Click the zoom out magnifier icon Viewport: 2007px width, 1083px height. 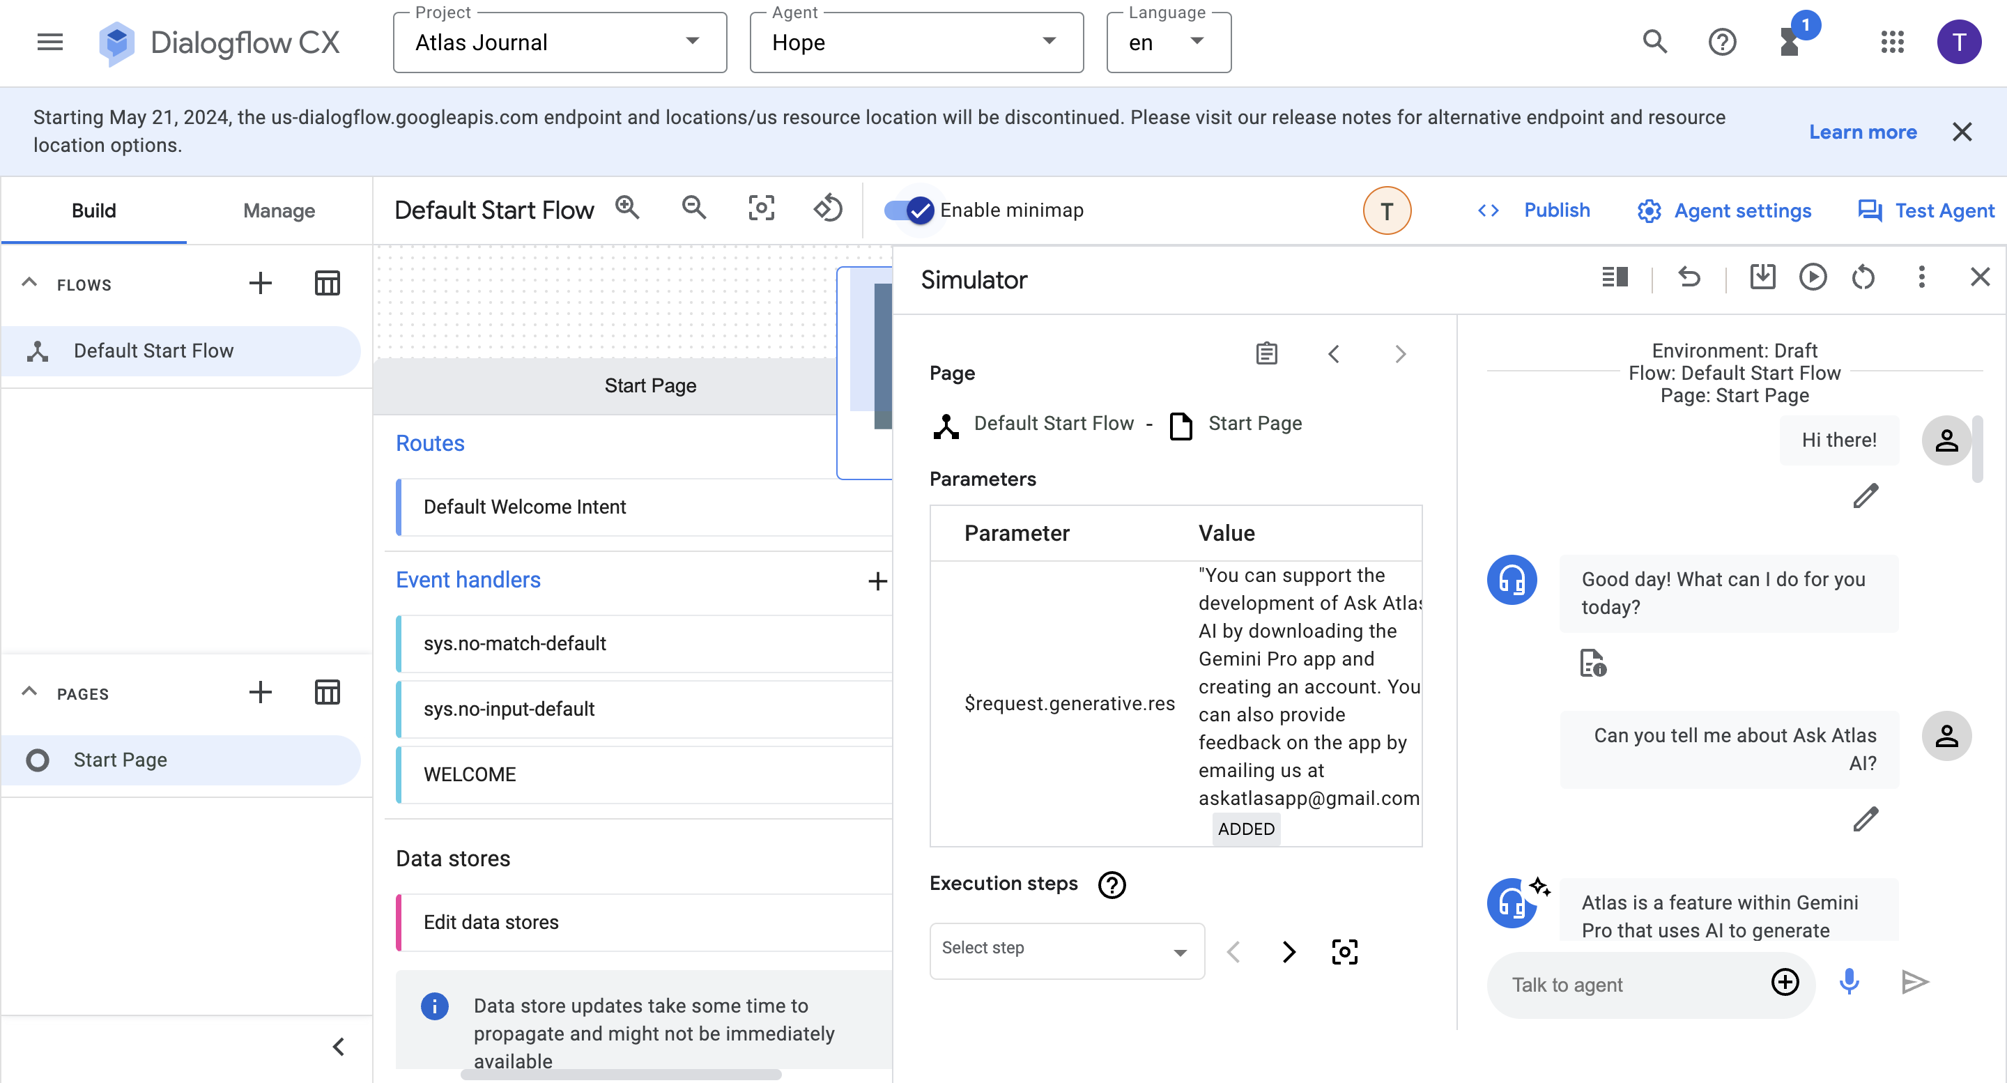tap(693, 209)
